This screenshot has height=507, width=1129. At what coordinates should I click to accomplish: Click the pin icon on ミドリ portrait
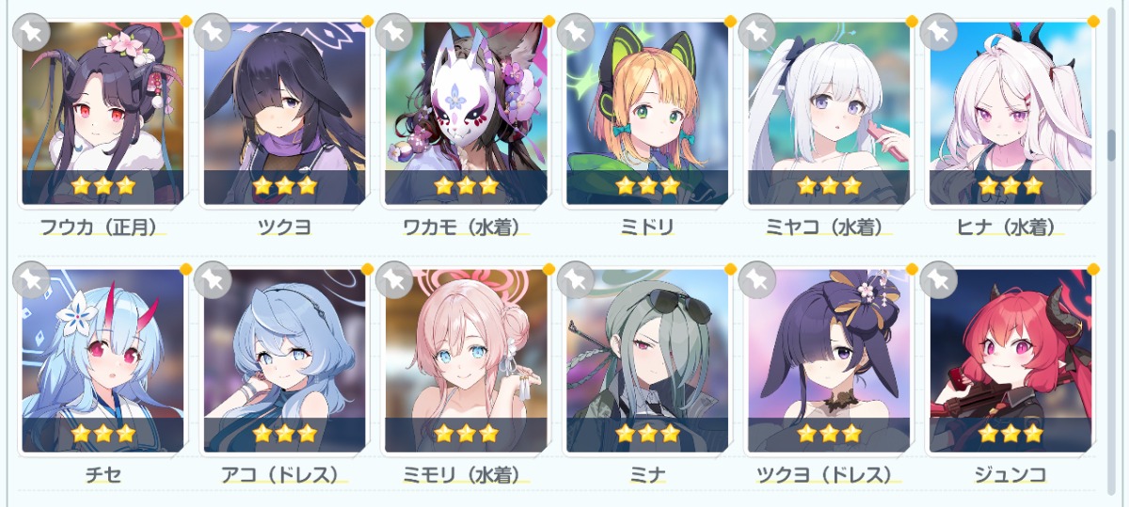(x=576, y=32)
